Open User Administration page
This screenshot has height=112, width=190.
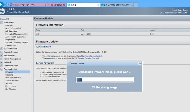click(x=13, y=78)
